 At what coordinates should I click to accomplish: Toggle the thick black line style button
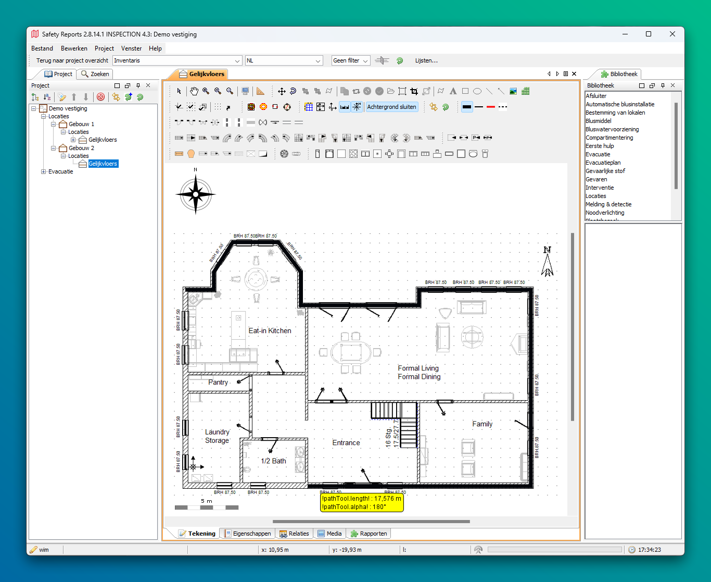[x=467, y=107]
